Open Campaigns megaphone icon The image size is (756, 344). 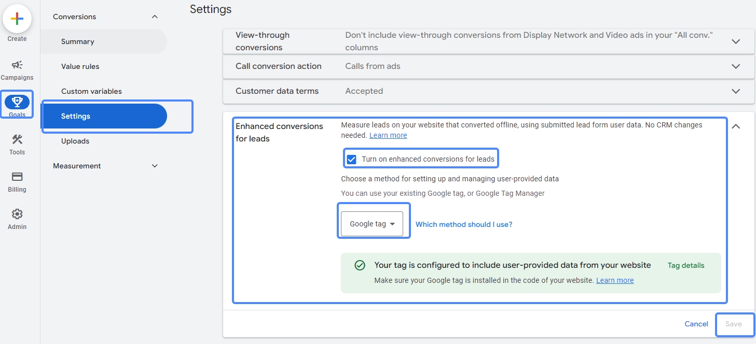tap(17, 65)
